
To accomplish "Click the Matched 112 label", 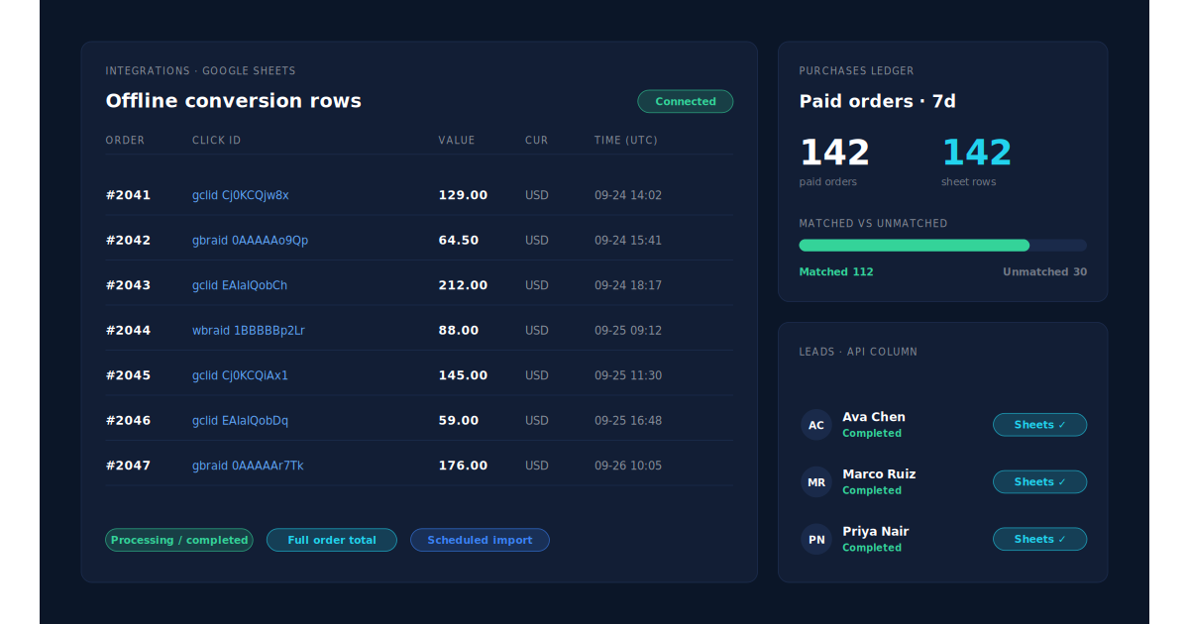I will 836,271.
